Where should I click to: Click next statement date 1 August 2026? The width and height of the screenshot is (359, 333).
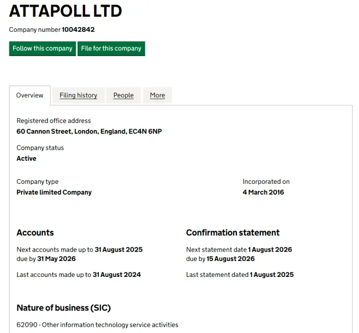[x=270, y=250]
